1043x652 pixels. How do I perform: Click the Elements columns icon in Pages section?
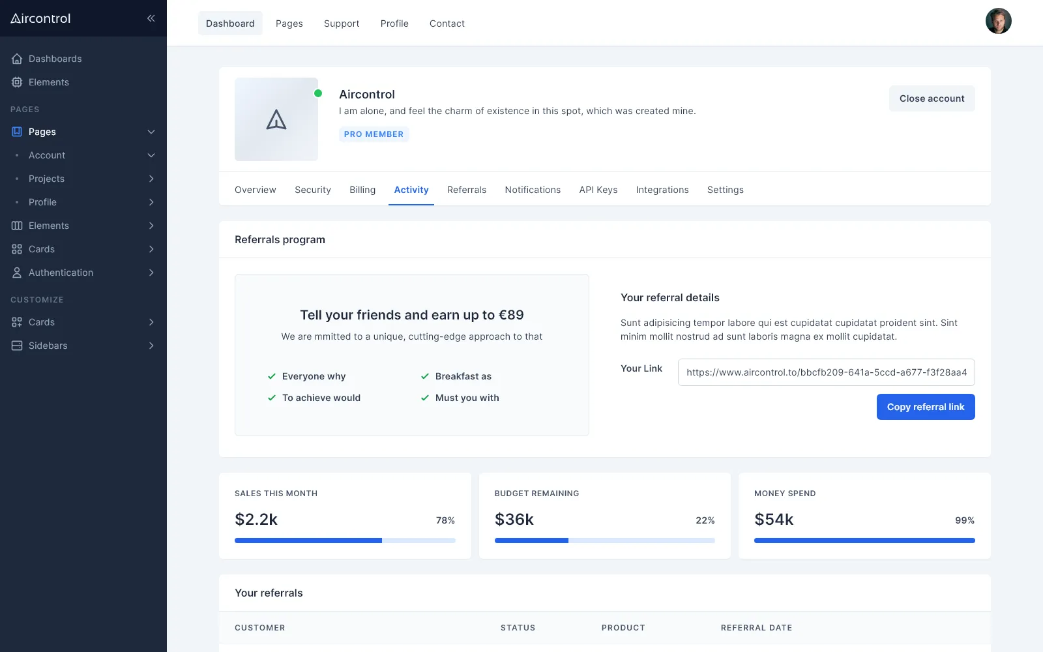click(17, 226)
